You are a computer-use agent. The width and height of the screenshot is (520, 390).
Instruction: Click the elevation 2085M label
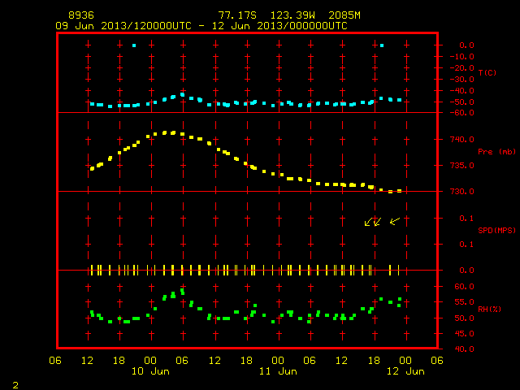(344, 15)
